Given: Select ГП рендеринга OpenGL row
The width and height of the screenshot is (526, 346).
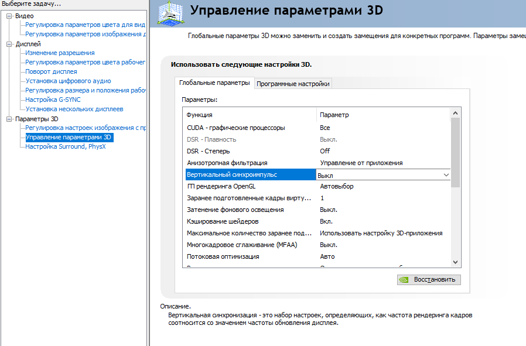Looking at the screenshot, I should (x=317, y=186).
